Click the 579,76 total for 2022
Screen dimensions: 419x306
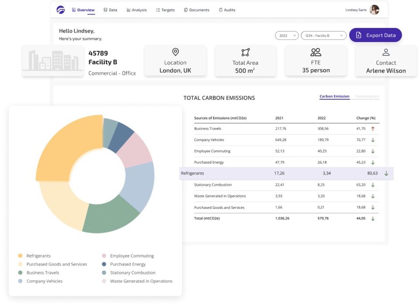(323, 218)
